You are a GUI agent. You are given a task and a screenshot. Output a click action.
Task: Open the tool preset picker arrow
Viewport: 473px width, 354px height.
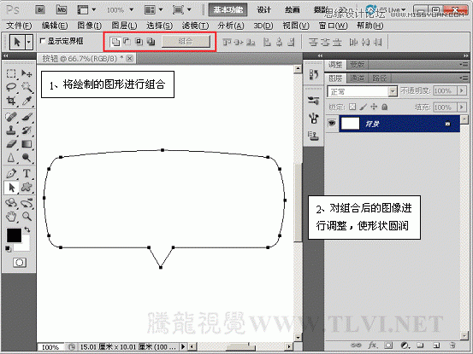(29, 42)
